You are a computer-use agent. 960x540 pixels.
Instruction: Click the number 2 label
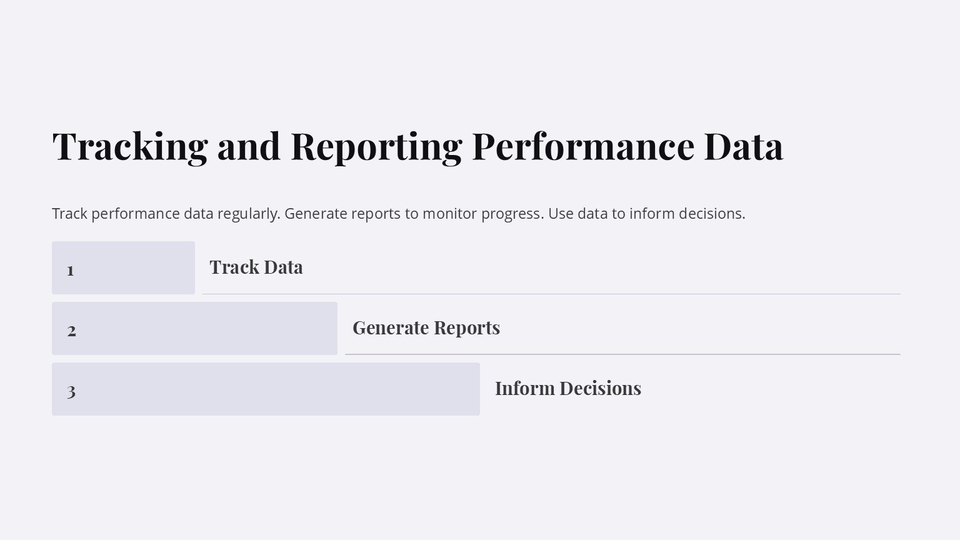tap(72, 330)
